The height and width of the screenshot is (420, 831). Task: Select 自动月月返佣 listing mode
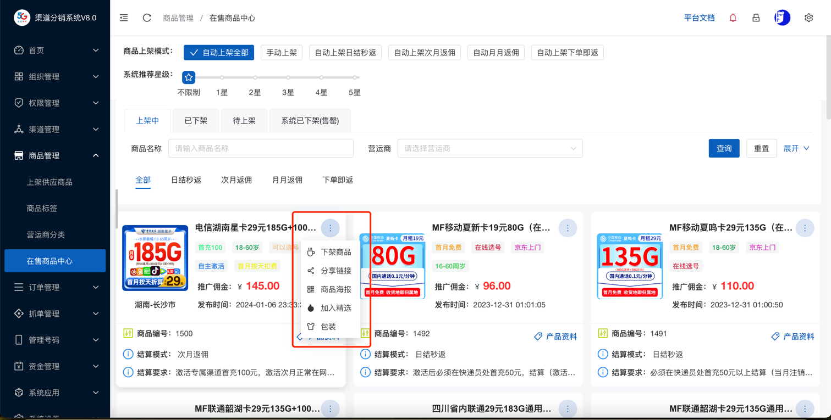pyautogui.click(x=496, y=53)
